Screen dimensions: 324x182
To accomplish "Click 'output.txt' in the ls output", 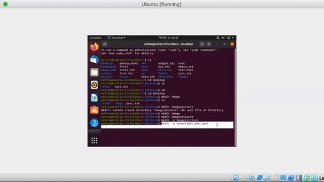I will tap(167, 63).
